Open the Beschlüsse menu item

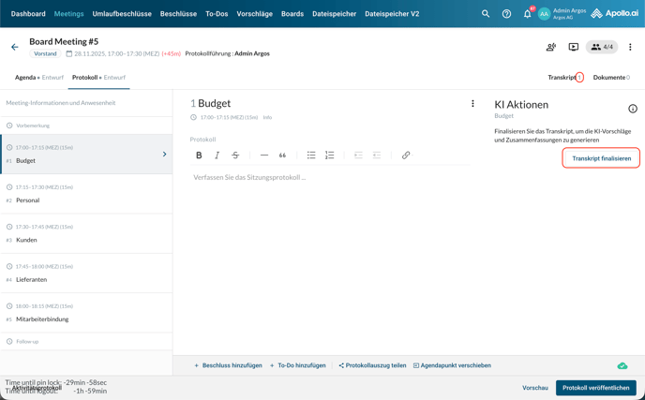pyautogui.click(x=178, y=14)
